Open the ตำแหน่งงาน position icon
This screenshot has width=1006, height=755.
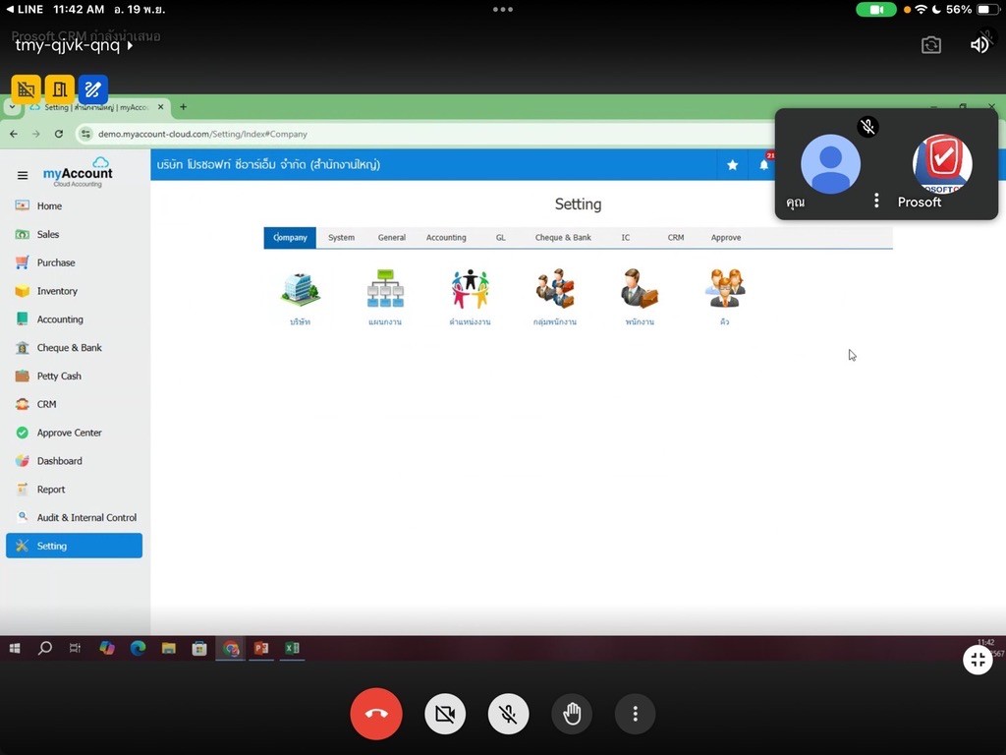coord(470,290)
